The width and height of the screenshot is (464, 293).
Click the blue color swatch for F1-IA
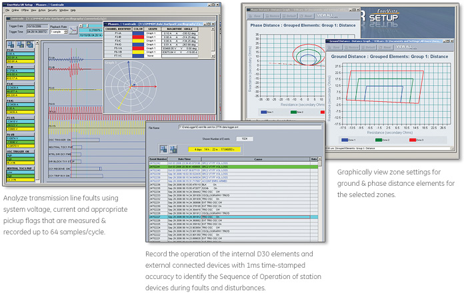(x=138, y=33)
